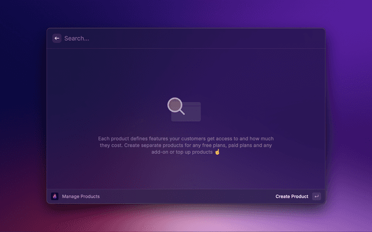Click the "they cost. Create separate products" line
Viewport: 372px width, 232px height.
pyautogui.click(x=186, y=145)
